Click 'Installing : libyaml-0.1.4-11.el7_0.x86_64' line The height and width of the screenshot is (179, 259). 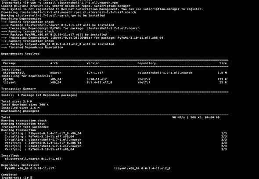43,133
